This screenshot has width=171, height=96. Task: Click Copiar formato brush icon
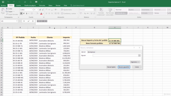tap(7, 14)
